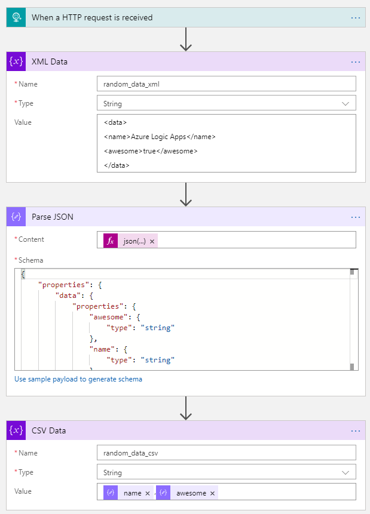
Task: Click the arrow connector above CSV Data
Action: coord(186,410)
